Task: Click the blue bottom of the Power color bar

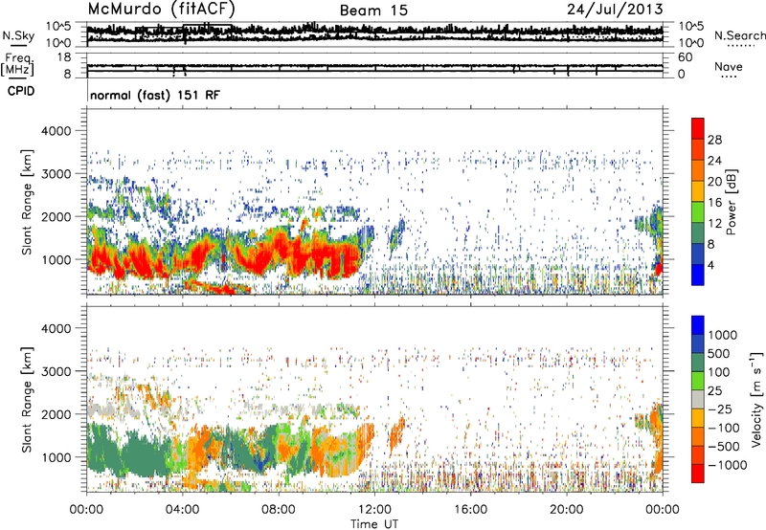Action: pyautogui.click(x=698, y=276)
